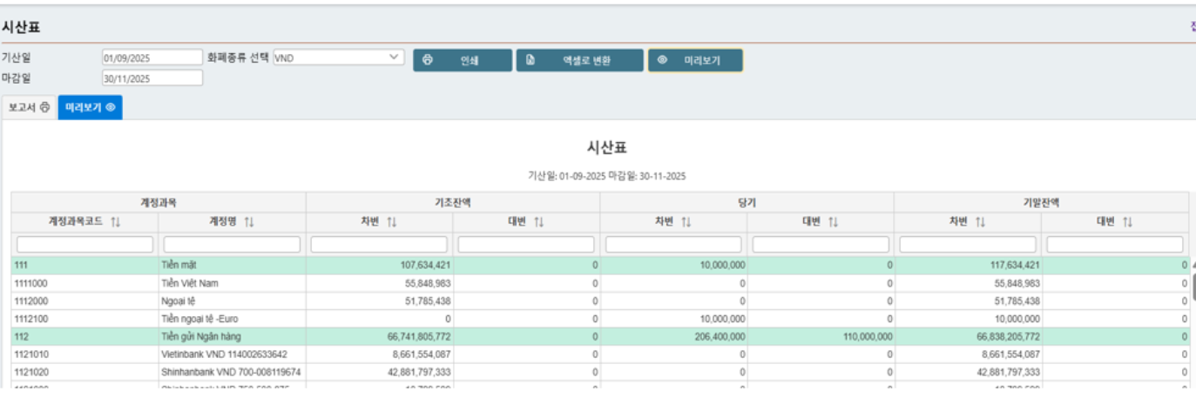Sort 기말잔액 차변 column

[980, 223]
